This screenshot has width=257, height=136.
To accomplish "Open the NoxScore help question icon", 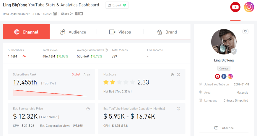I will coord(178,74).
